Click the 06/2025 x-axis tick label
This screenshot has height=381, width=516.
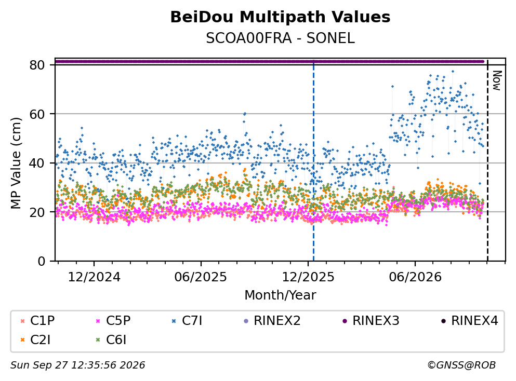[x=201, y=277]
